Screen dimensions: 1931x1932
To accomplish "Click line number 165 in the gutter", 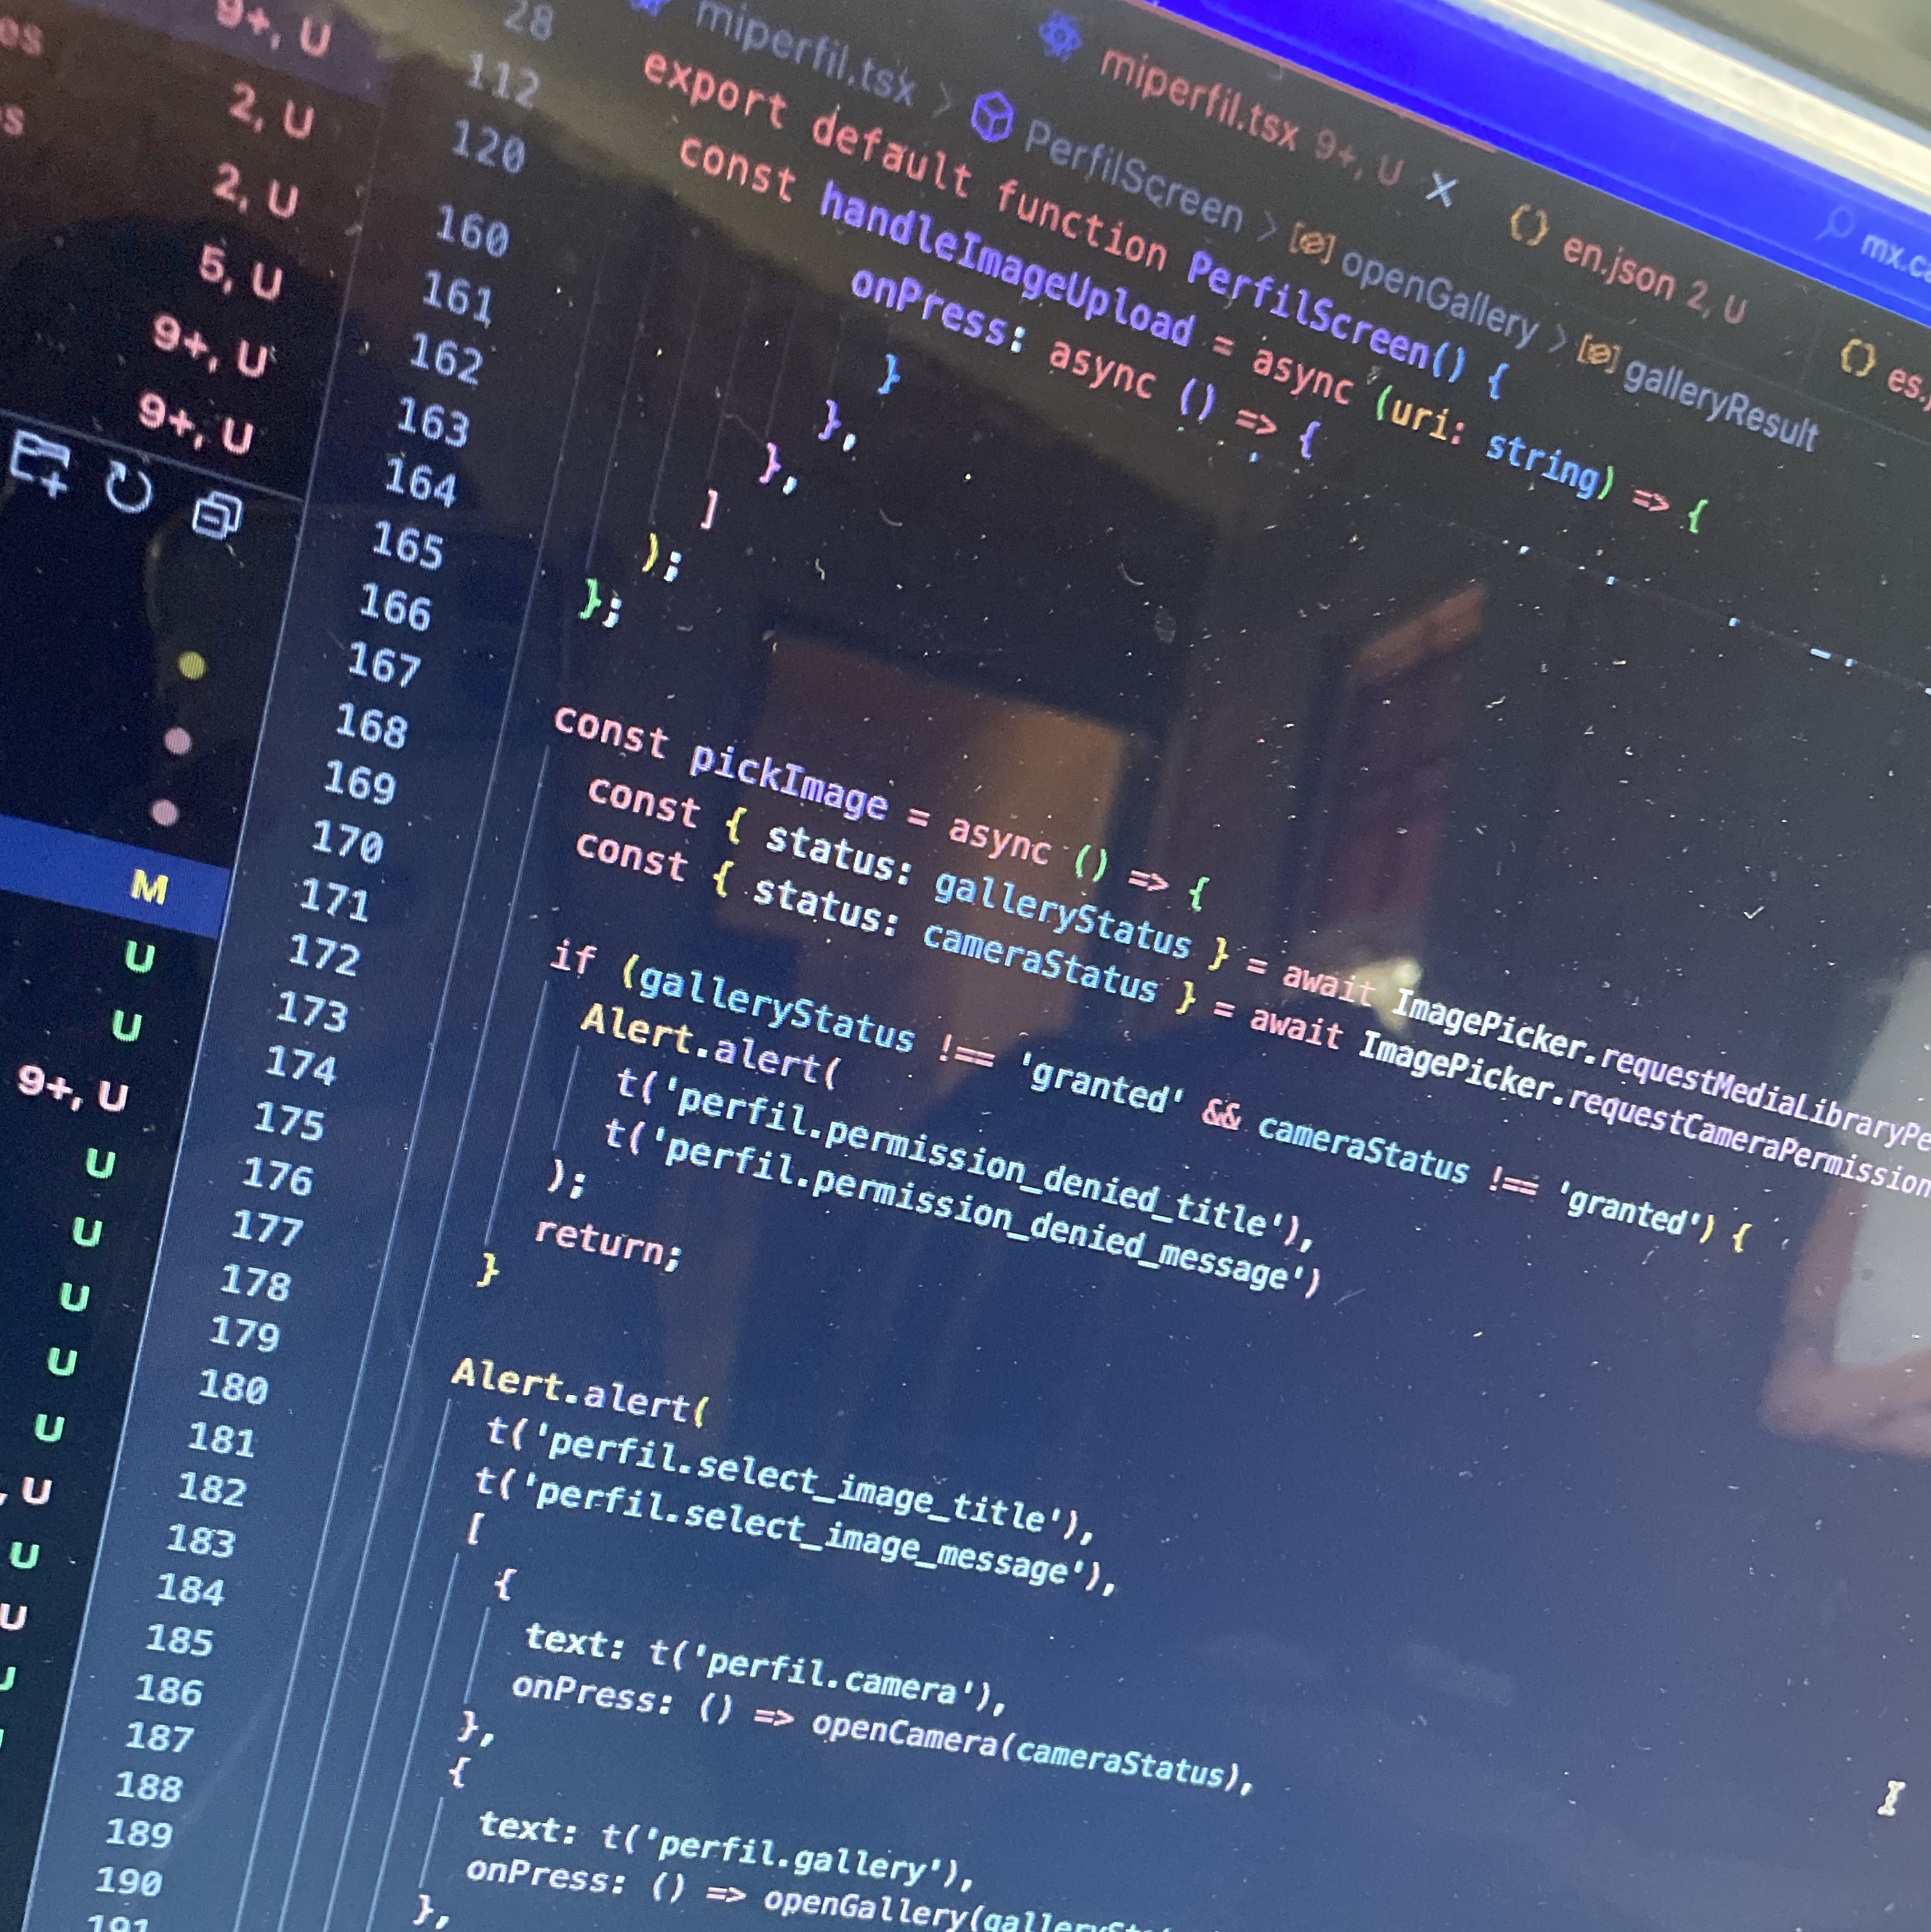I will click(408, 546).
